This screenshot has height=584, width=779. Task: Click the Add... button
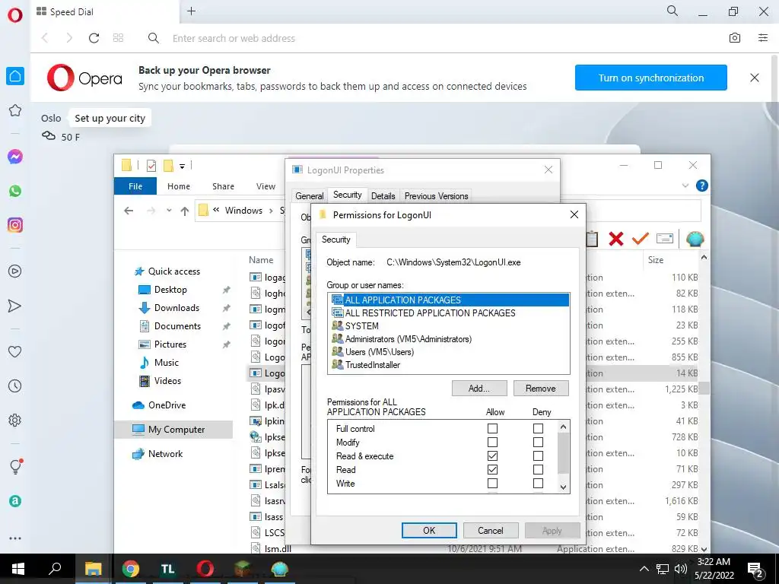coord(479,389)
